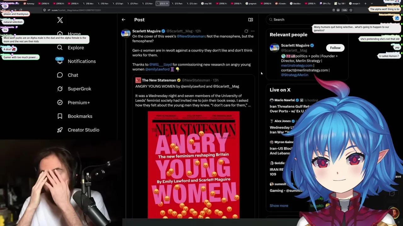This screenshot has width=403, height=226.
Task: Open reader view icon next to Post header
Action: (x=251, y=20)
